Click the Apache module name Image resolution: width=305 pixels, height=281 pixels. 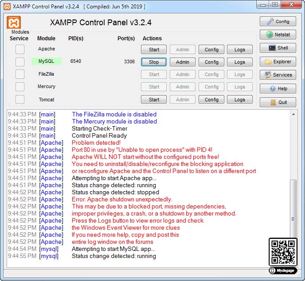pyautogui.click(x=47, y=49)
